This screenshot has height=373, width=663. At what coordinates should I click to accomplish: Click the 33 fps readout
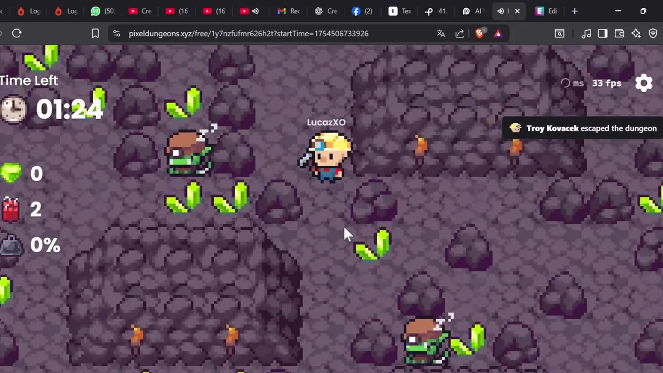[x=607, y=83]
